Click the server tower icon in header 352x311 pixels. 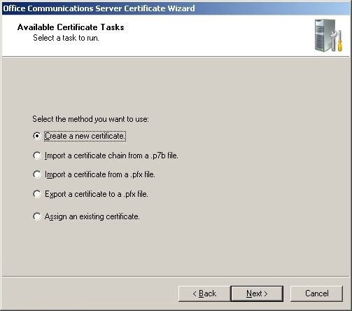[325, 35]
